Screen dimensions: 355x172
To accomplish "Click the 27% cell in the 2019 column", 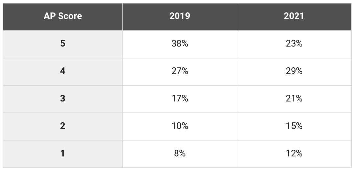I will (x=179, y=71).
